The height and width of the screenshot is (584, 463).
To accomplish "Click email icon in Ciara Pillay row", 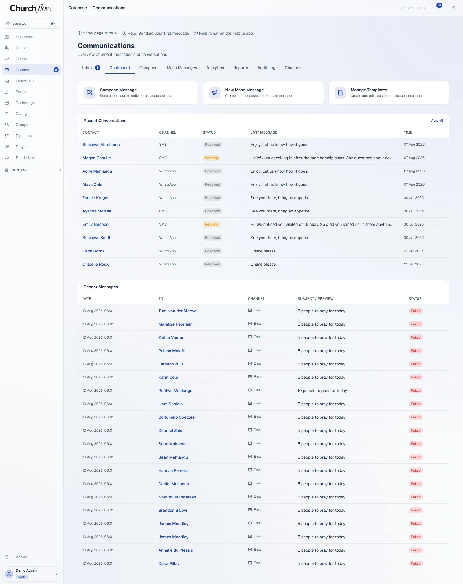I will click(x=250, y=563).
